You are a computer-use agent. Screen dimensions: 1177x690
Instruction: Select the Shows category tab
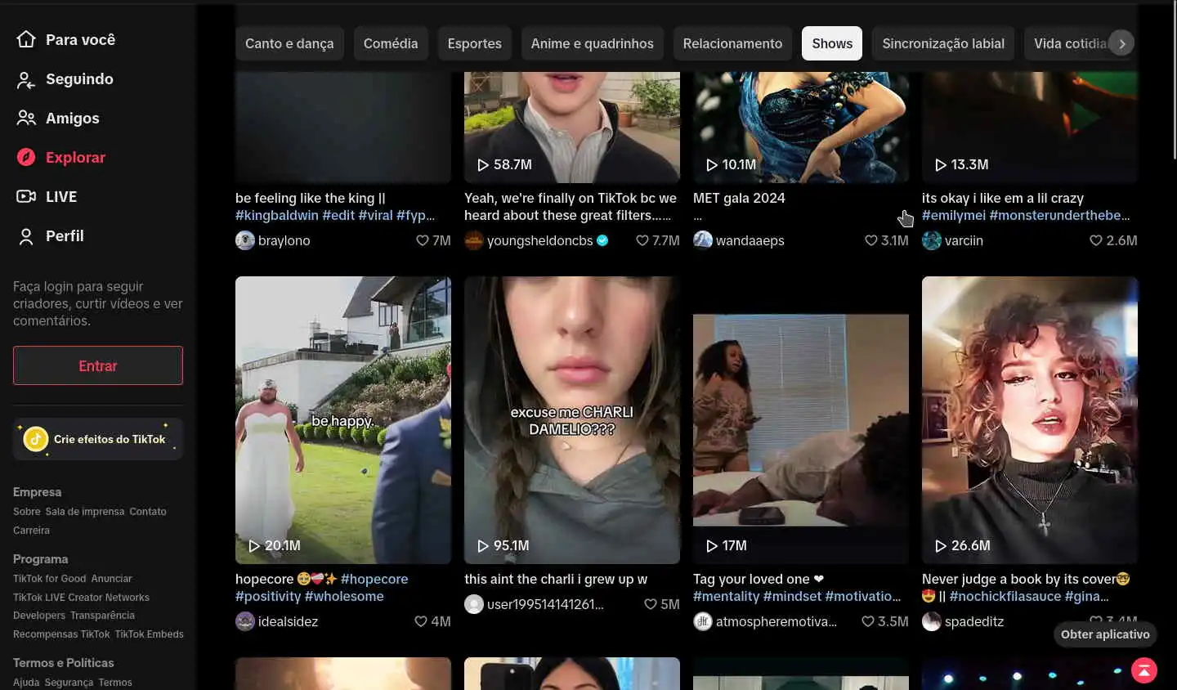click(832, 43)
